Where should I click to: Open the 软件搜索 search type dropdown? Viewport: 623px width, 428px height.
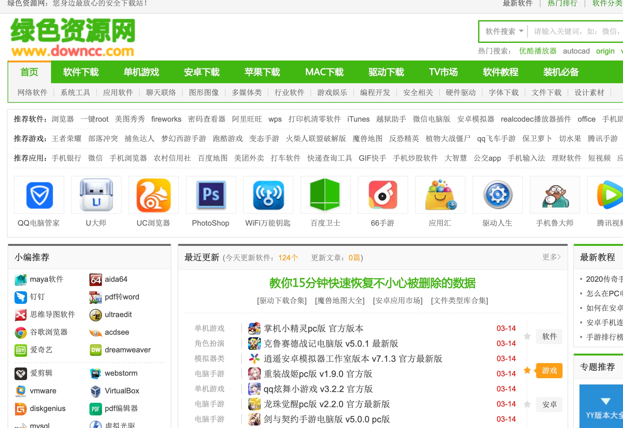[x=504, y=31]
